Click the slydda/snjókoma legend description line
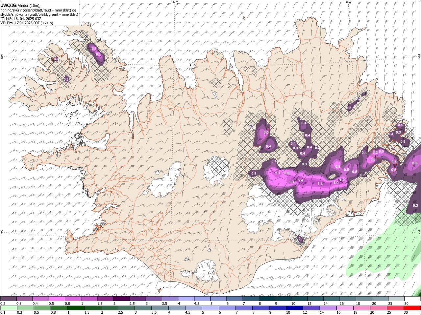 (39, 14)
